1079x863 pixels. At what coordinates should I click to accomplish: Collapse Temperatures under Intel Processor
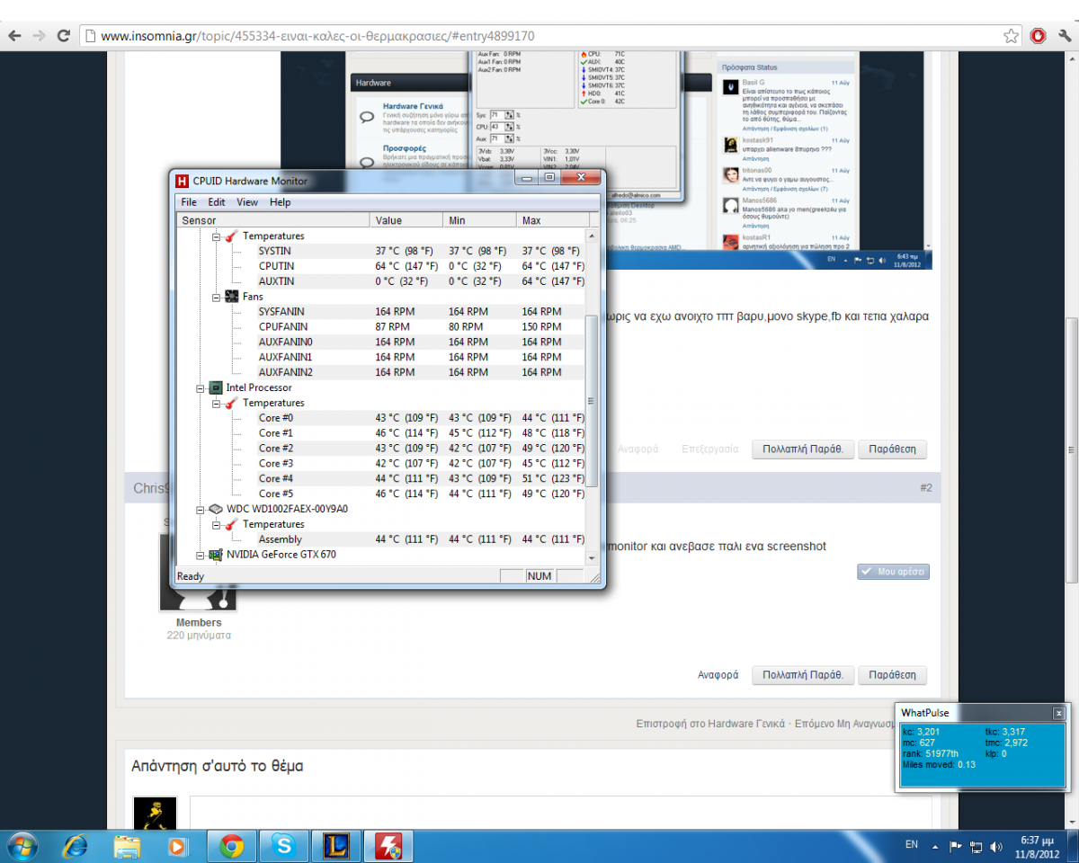click(x=216, y=403)
